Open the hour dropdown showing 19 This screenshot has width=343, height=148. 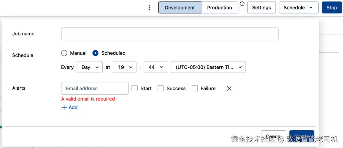pos(125,67)
